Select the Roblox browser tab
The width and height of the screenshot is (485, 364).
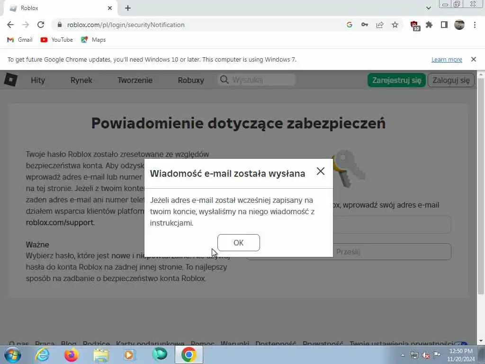(x=60, y=8)
